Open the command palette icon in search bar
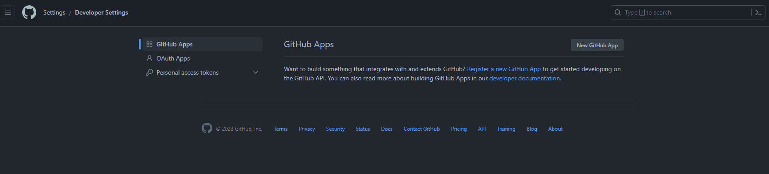Image resolution: width=769 pixels, height=174 pixels. coord(758,12)
